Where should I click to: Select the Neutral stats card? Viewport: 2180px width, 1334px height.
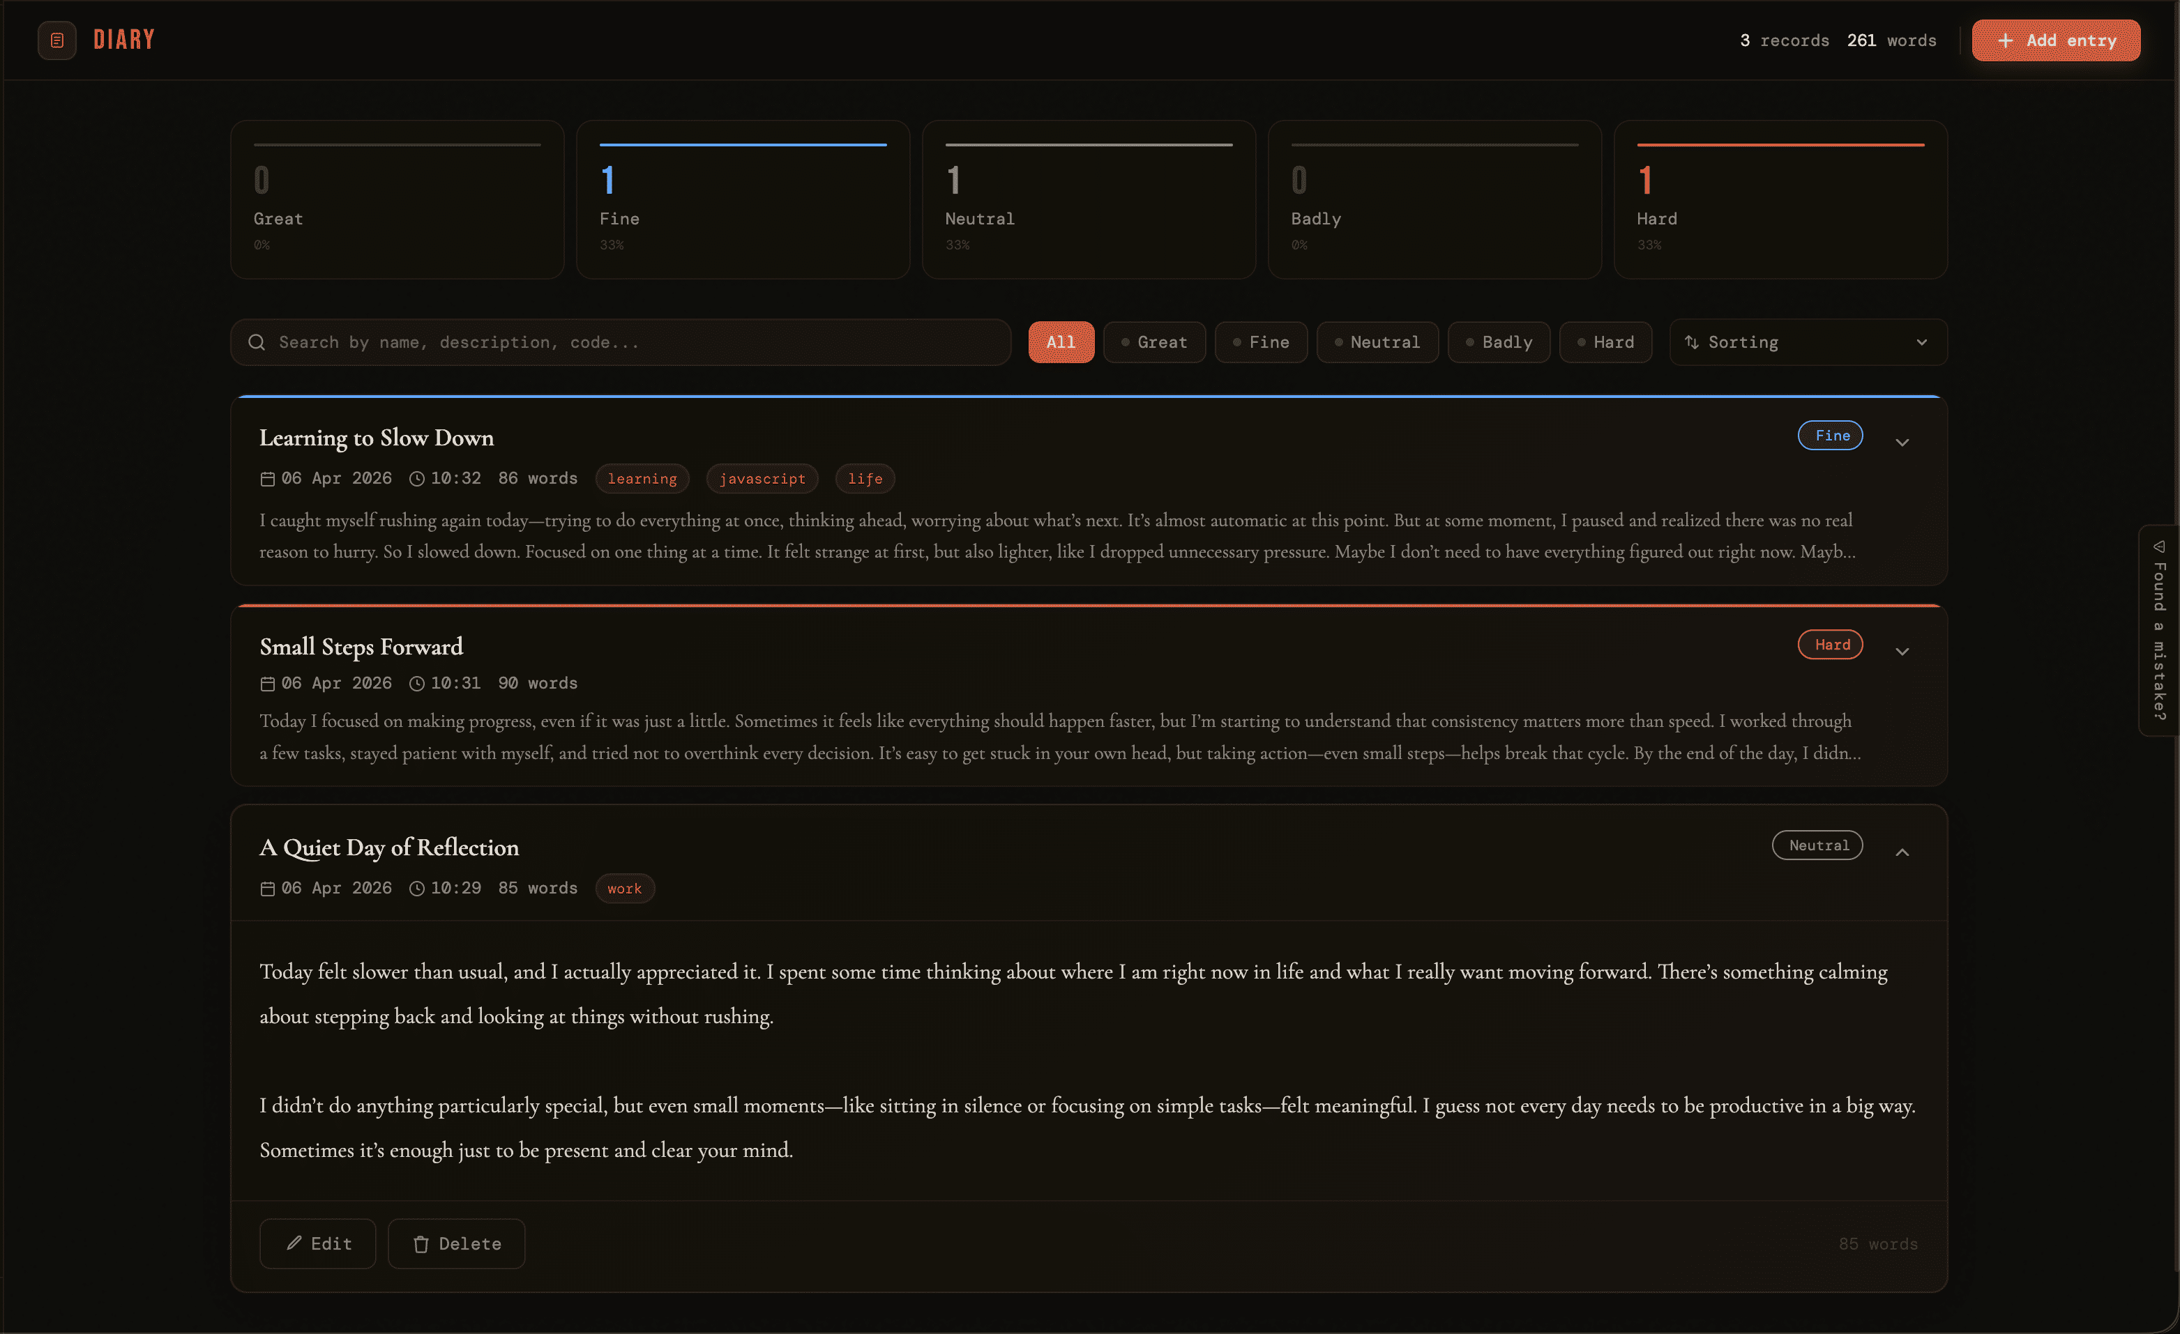click(x=1089, y=200)
